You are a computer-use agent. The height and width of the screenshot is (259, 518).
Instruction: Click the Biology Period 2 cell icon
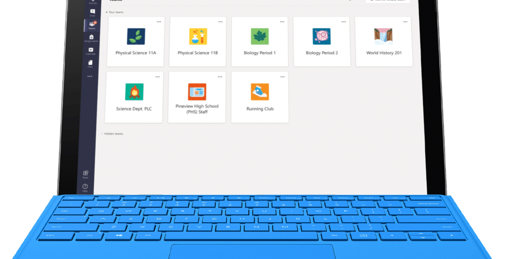[x=321, y=36]
